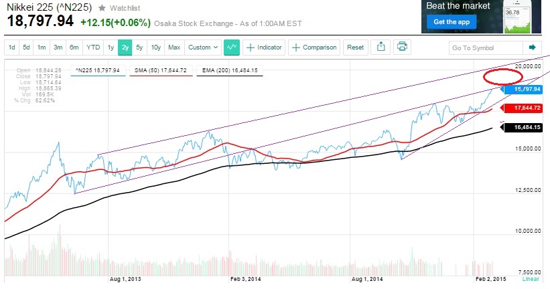Focus the Go To Symbol field
550x289 pixels.
(x=486, y=47)
